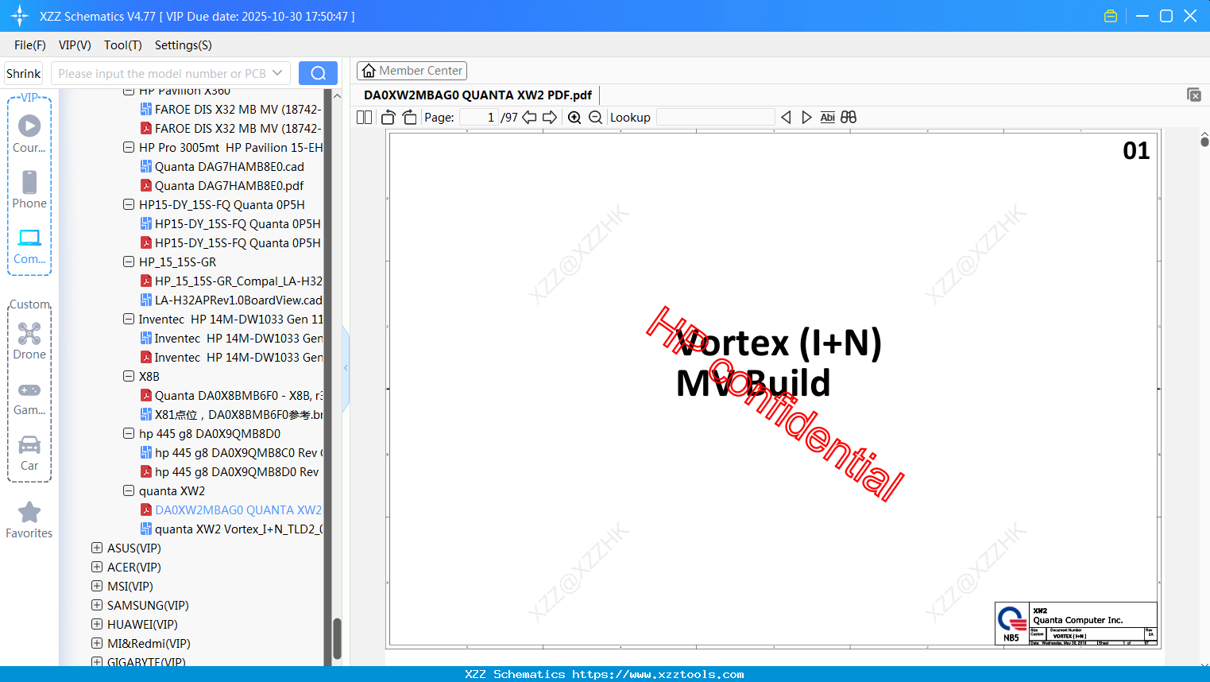This screenshot has width=1210, height=682.
Task: Open the Car category
Action: [x=29, y=453]
